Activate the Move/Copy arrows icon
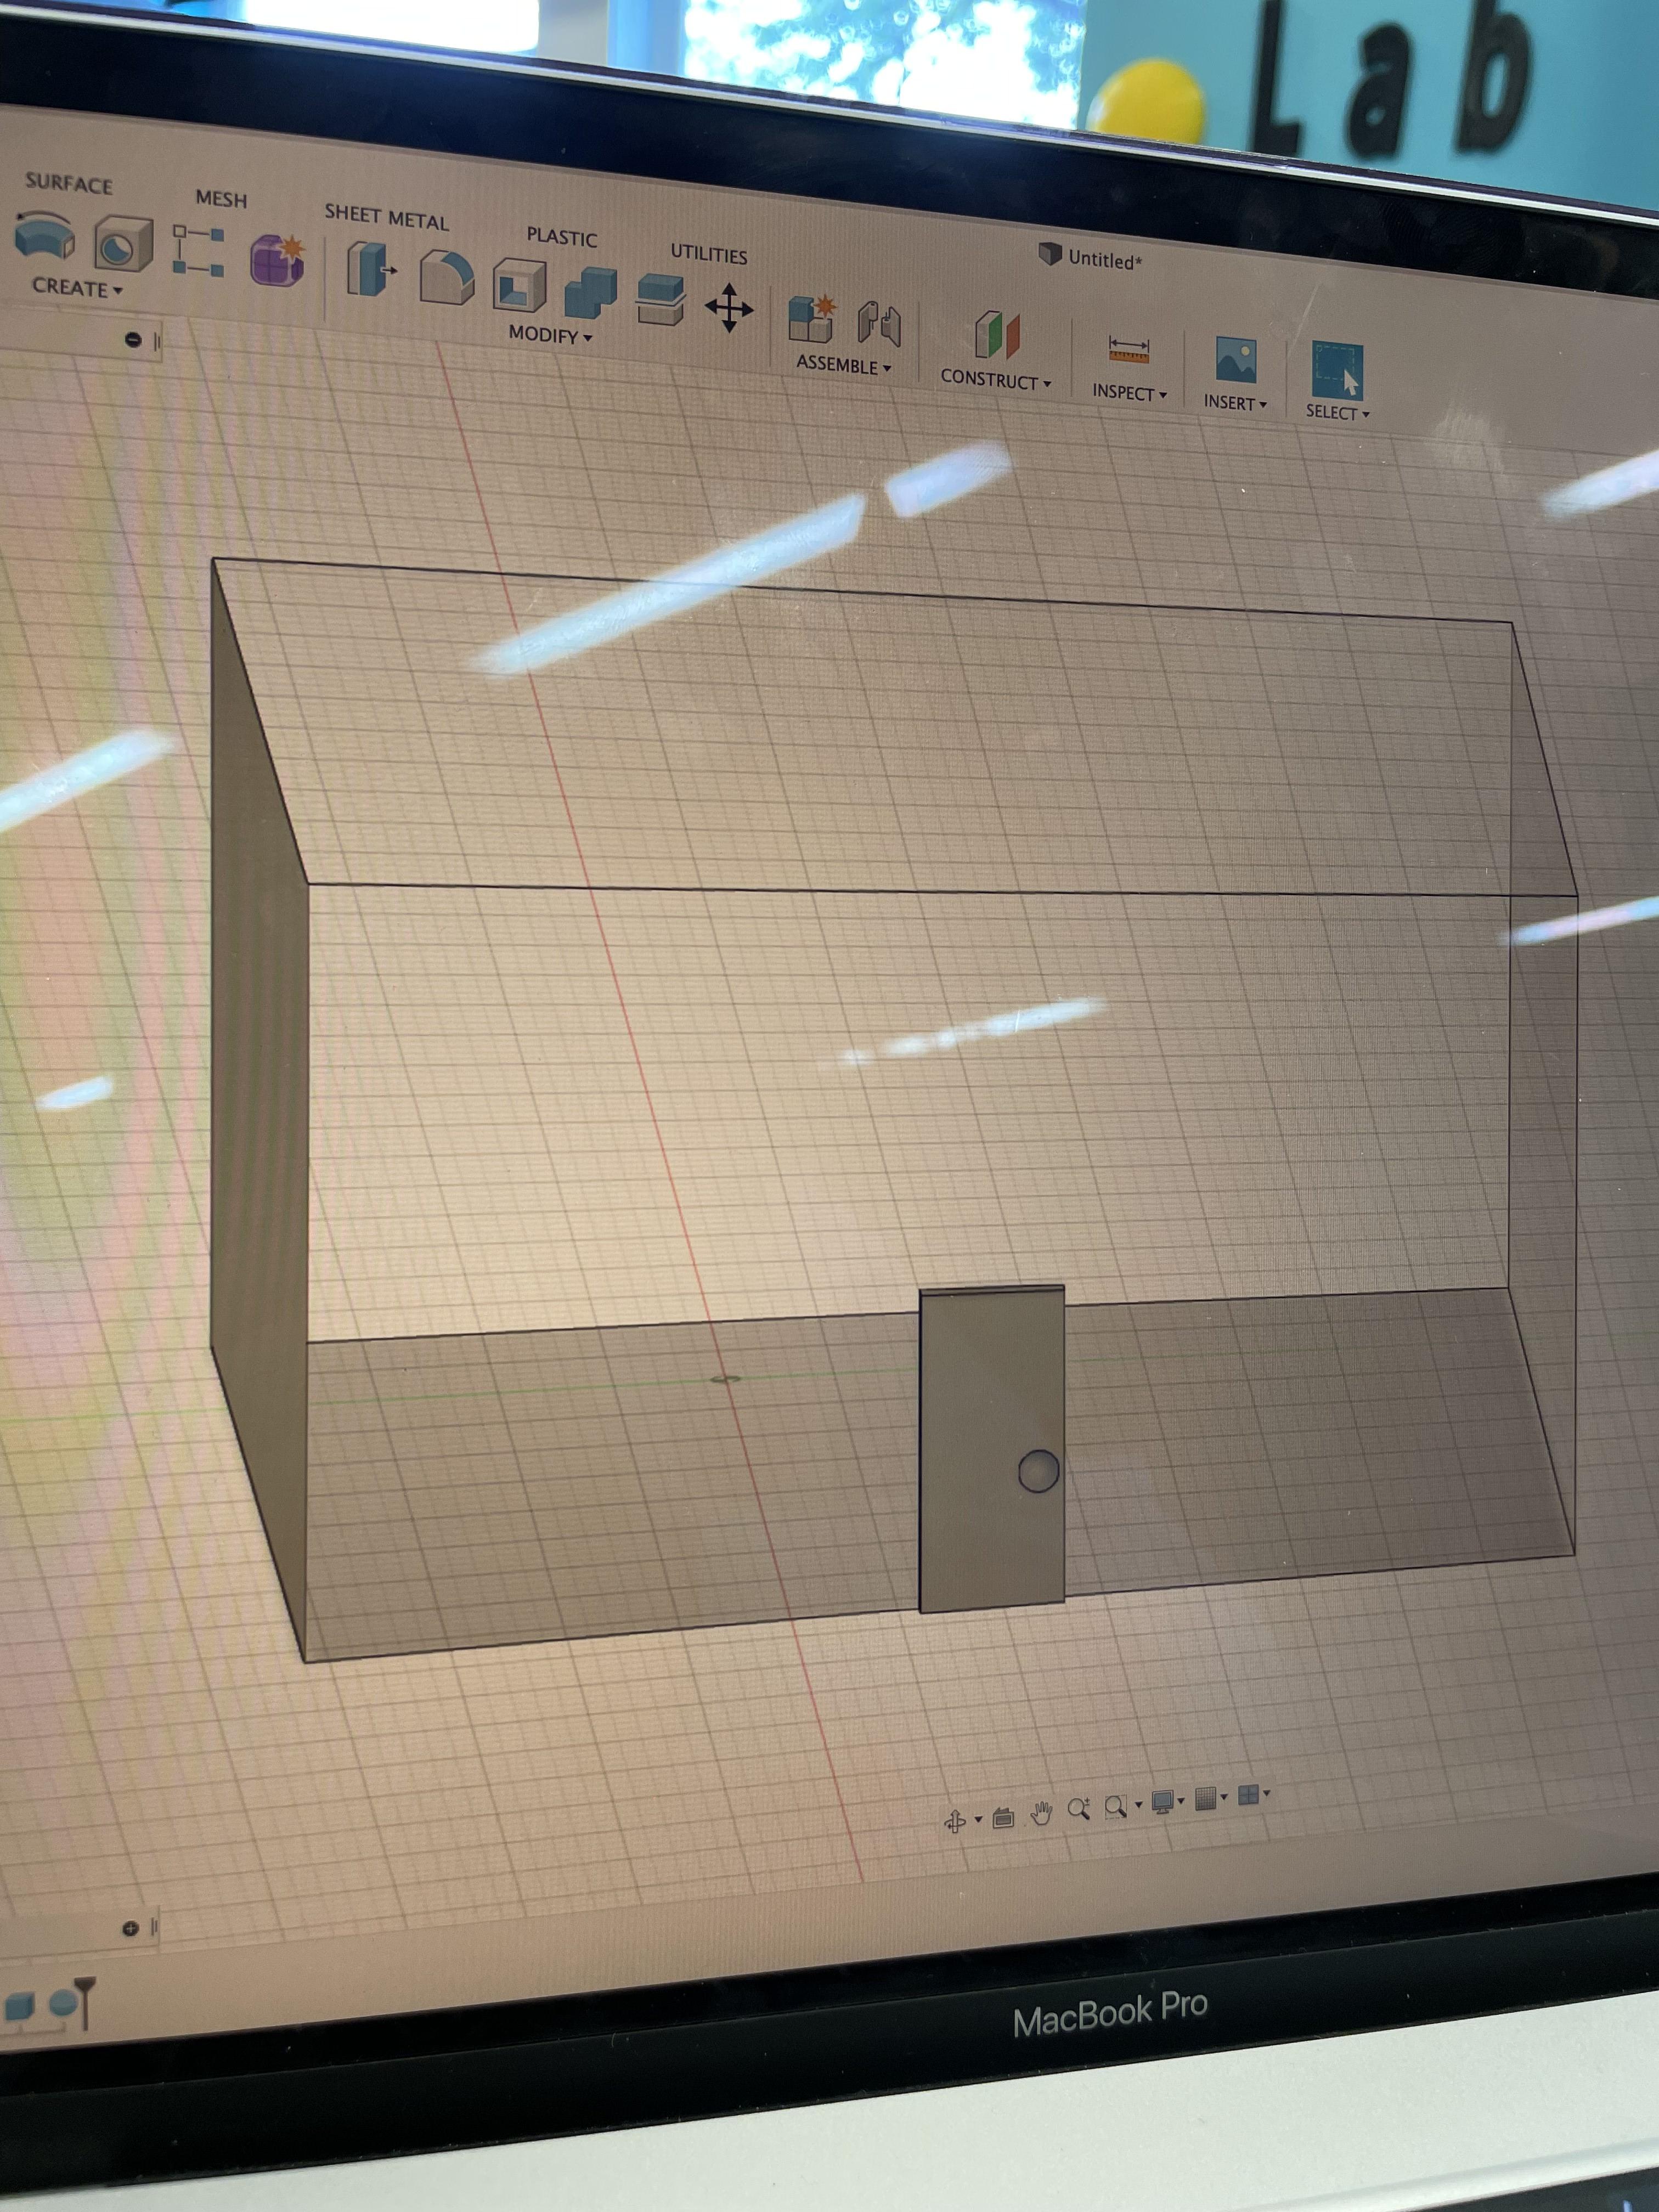The image size is (1659, 2212). pos(729,308)
